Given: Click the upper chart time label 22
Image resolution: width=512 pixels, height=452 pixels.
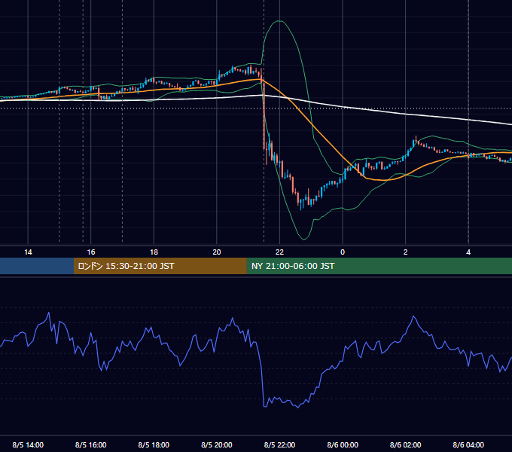Looking at the screenshot, I should (x=279, y=252).
